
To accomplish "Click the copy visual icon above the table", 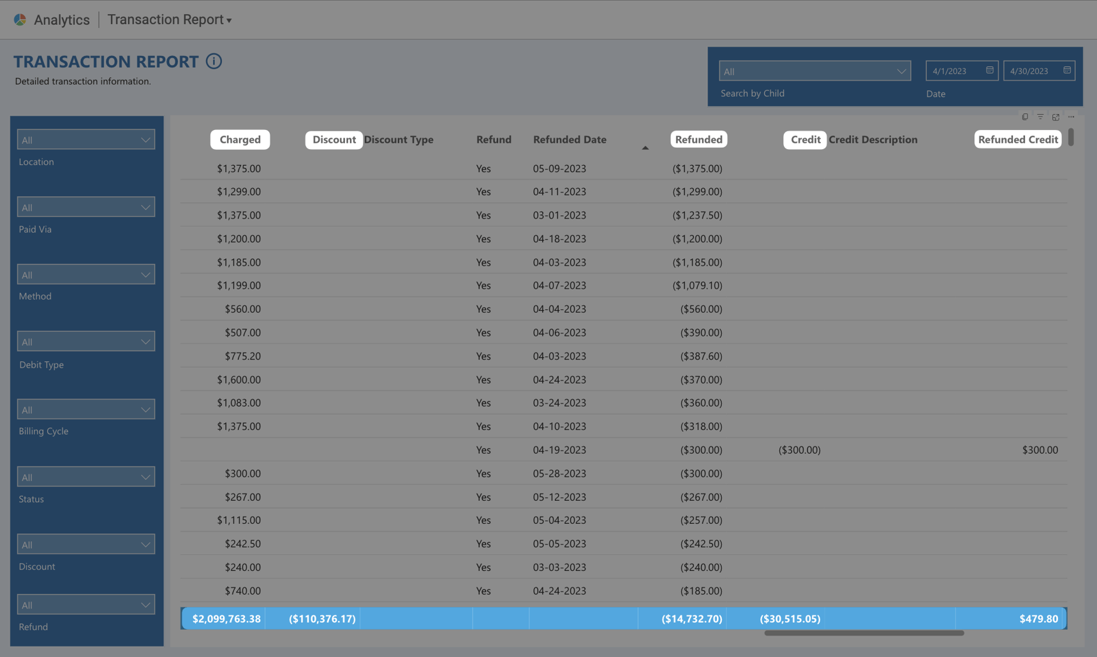I will tap(1024, 117).
